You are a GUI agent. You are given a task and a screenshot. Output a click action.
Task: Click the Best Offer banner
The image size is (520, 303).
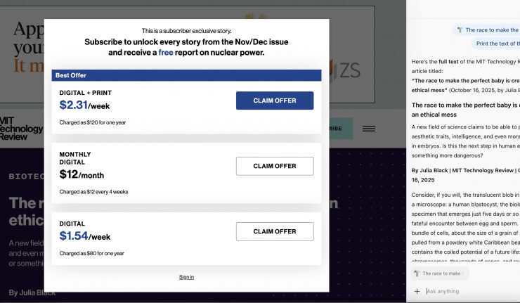point(186,75)
